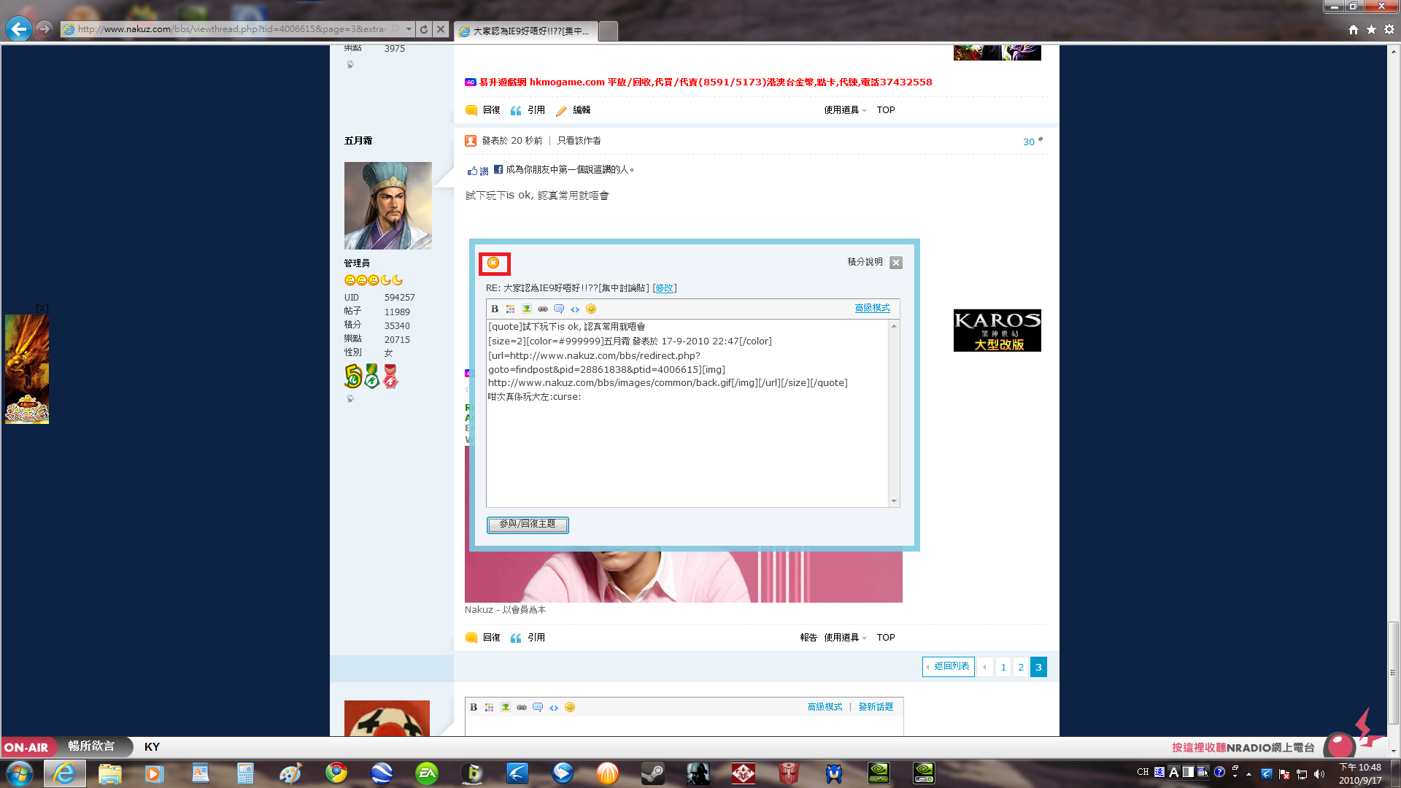Open smiley icon in bottom quick reply editor
Image resolution: width=1401 pixels, height=788 pixels.
pos(570,707)
